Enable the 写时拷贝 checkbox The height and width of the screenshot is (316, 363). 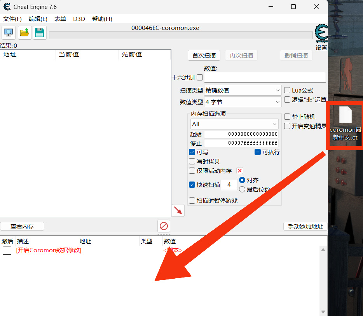192,161
